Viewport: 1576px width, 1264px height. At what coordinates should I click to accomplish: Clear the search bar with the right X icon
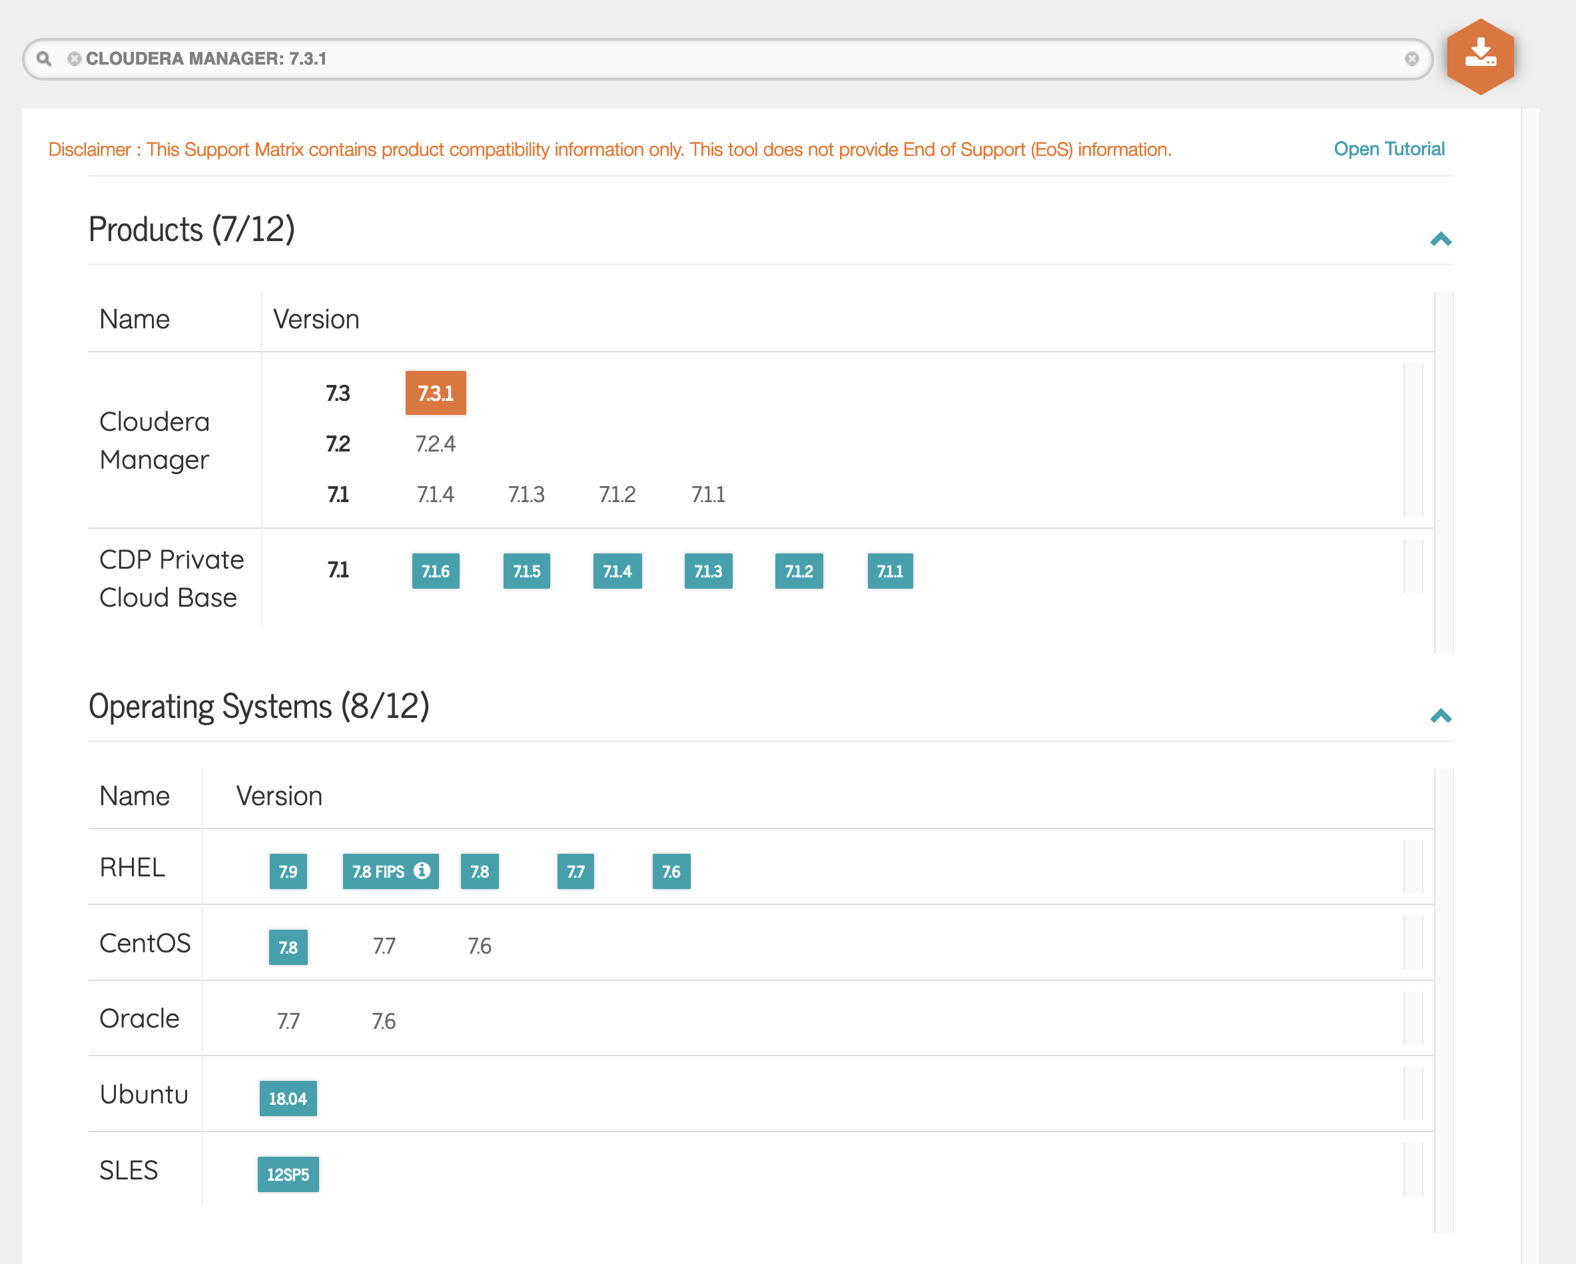point(1412,59)
